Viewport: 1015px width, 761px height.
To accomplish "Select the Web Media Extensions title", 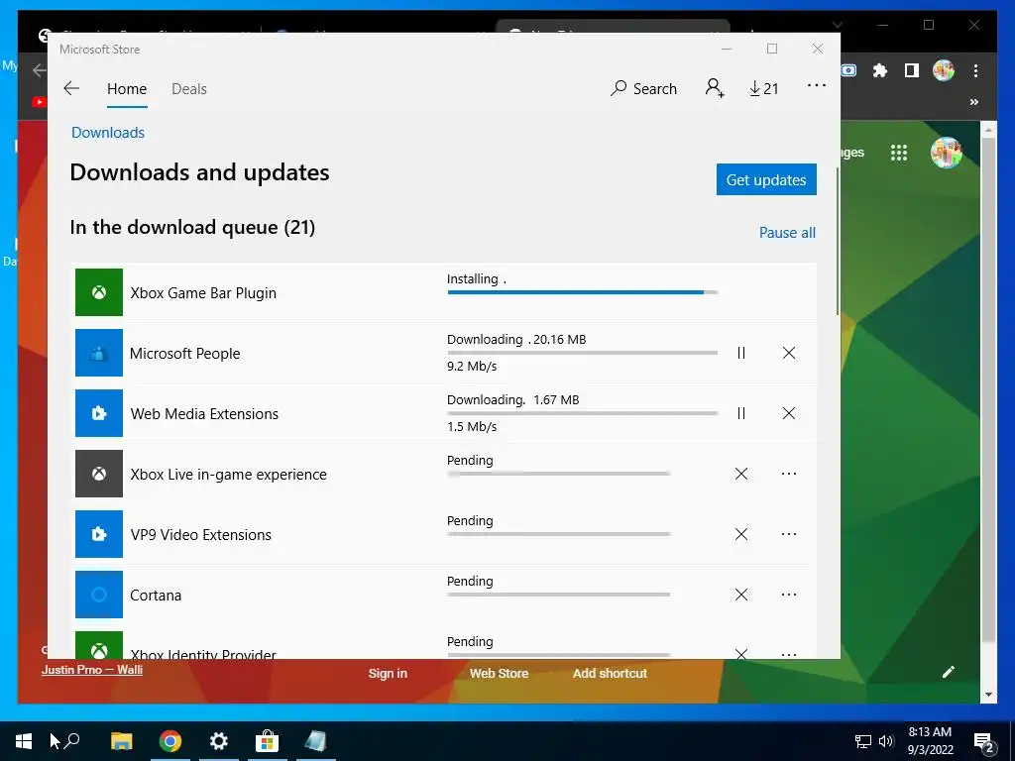I will 204,413.
